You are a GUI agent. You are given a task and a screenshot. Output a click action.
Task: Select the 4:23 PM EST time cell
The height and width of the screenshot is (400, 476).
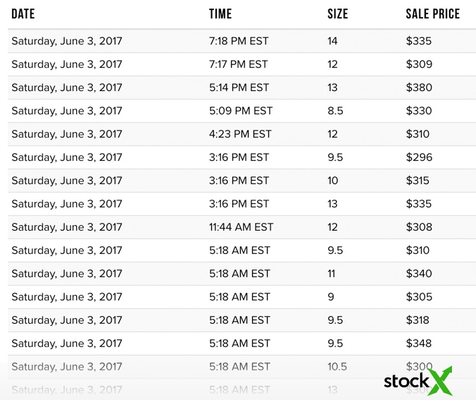coord(240,134)
